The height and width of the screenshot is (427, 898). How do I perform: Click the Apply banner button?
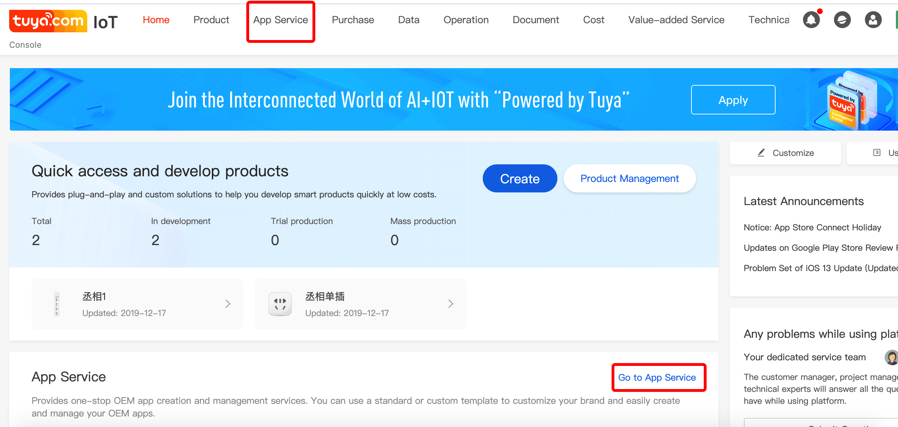pyautogui.click(x=733, y=100)
